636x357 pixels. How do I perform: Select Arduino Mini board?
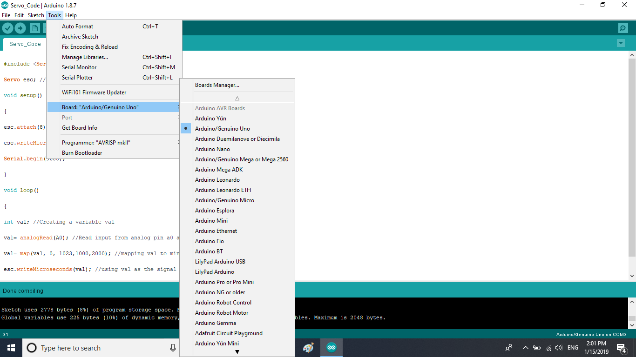click(237, 221)
